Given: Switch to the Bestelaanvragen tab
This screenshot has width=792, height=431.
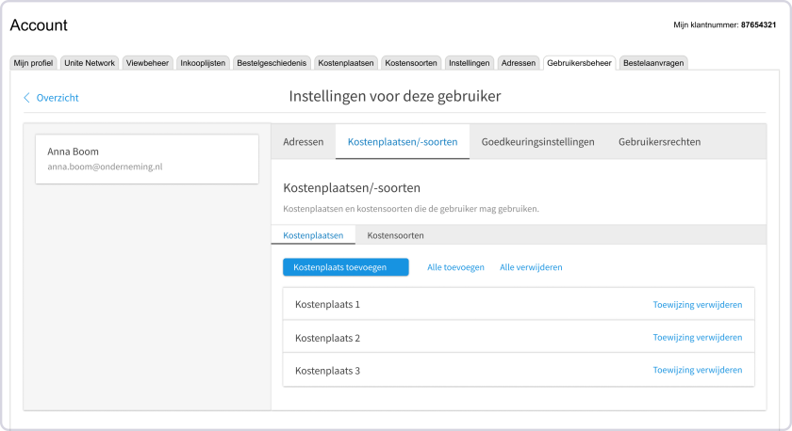Looking at the screenshot, I should [653, 63].
